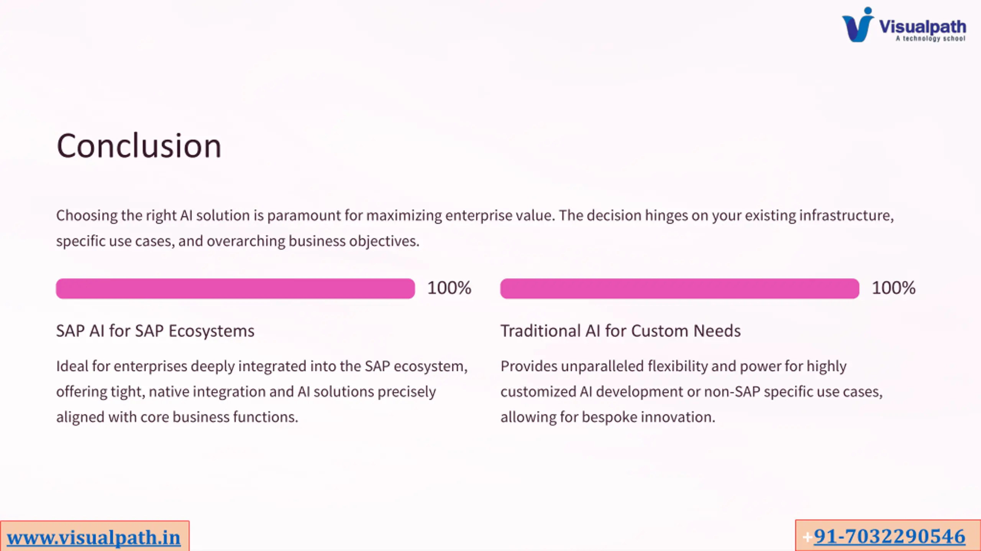Click the Visualpath brand name text
981x551 pixels.
[x=922, y=27]
